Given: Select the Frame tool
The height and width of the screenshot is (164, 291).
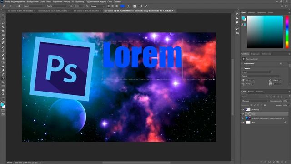Looking at the screenshot, I should pyautogui.click(x=3, y=35).
